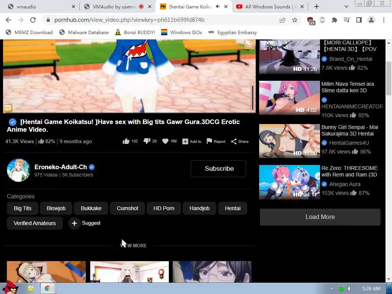Click the thumbs-down icon showing 28

click(147, 142)
